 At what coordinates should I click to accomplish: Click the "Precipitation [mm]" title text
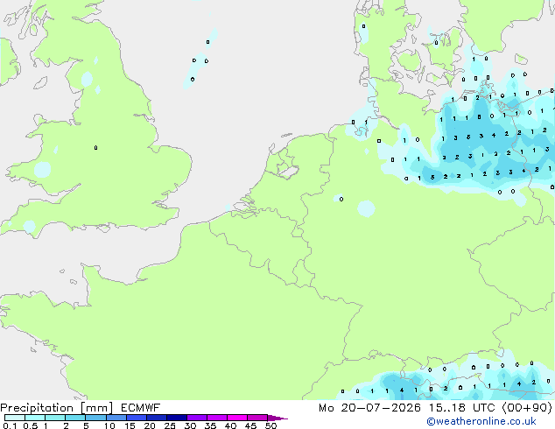(x=56, y=408)
